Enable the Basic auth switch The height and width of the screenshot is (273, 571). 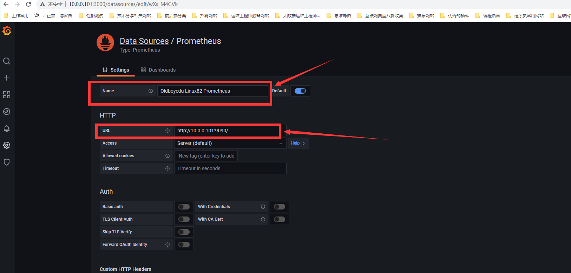(184, 207)
